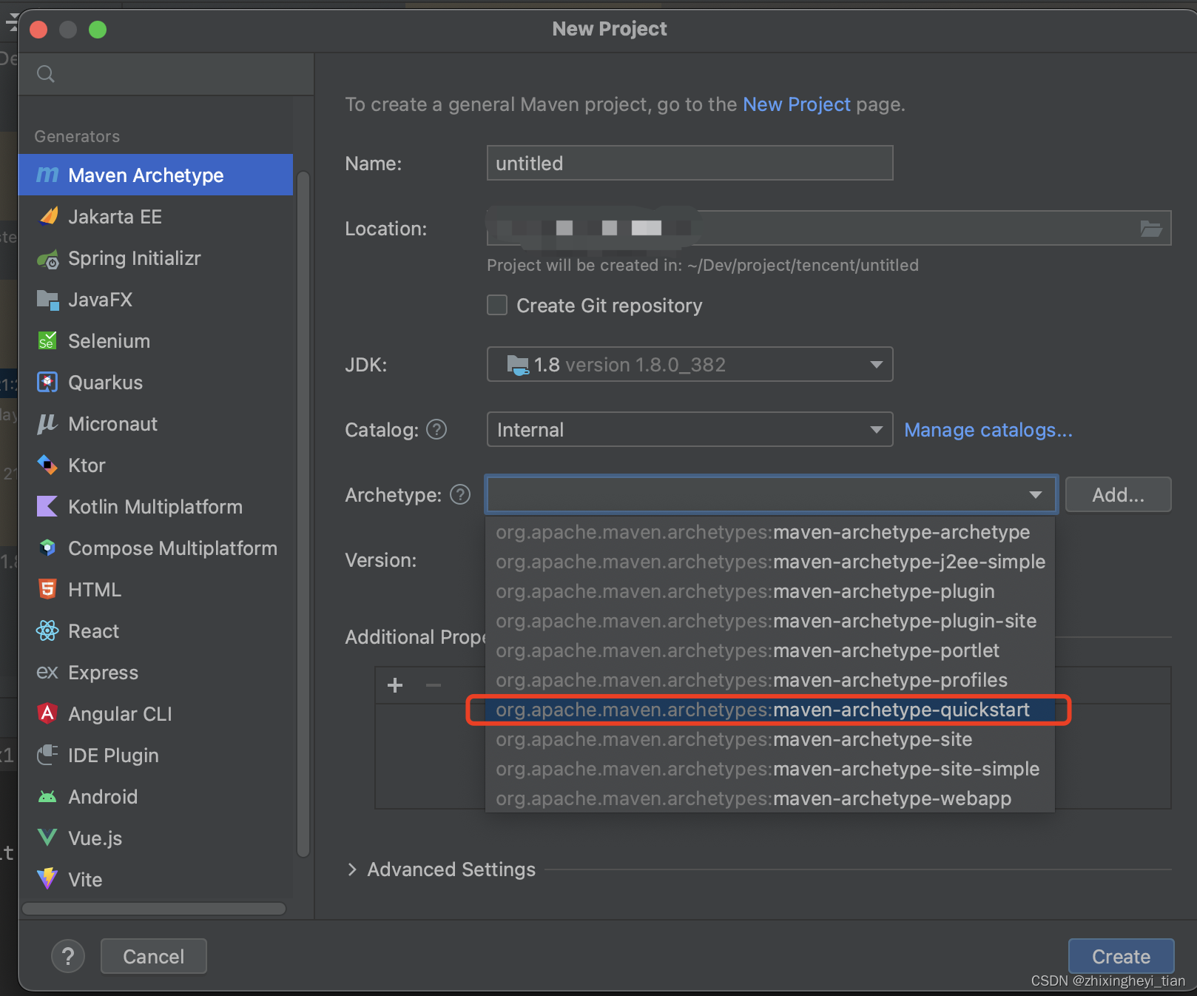
Task: Open the JDK version dropdown
Action: 689,365
